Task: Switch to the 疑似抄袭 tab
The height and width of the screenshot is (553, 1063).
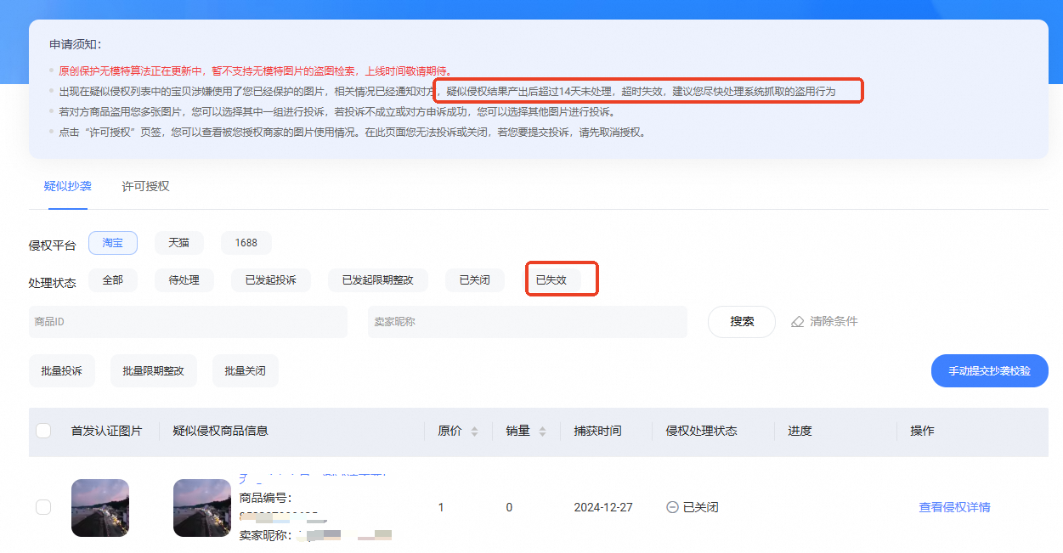Action: [68, 186]
